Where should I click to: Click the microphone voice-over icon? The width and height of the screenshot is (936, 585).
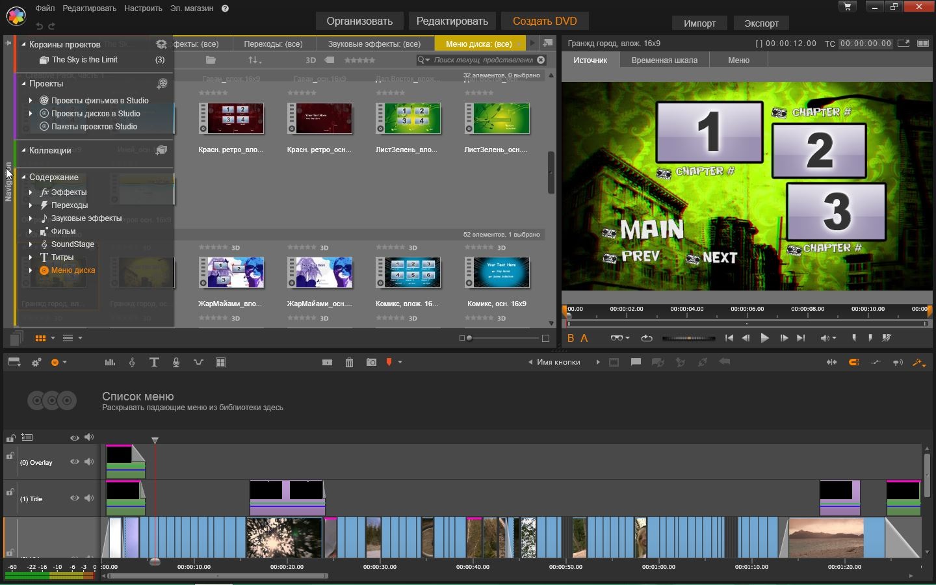tap(176, 362)
